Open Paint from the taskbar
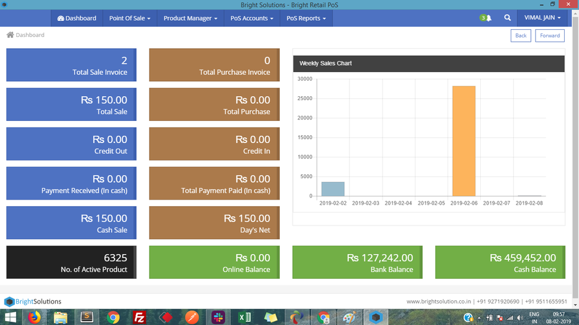The height and width of the screenshot is (325, 579). click(349, 317)
